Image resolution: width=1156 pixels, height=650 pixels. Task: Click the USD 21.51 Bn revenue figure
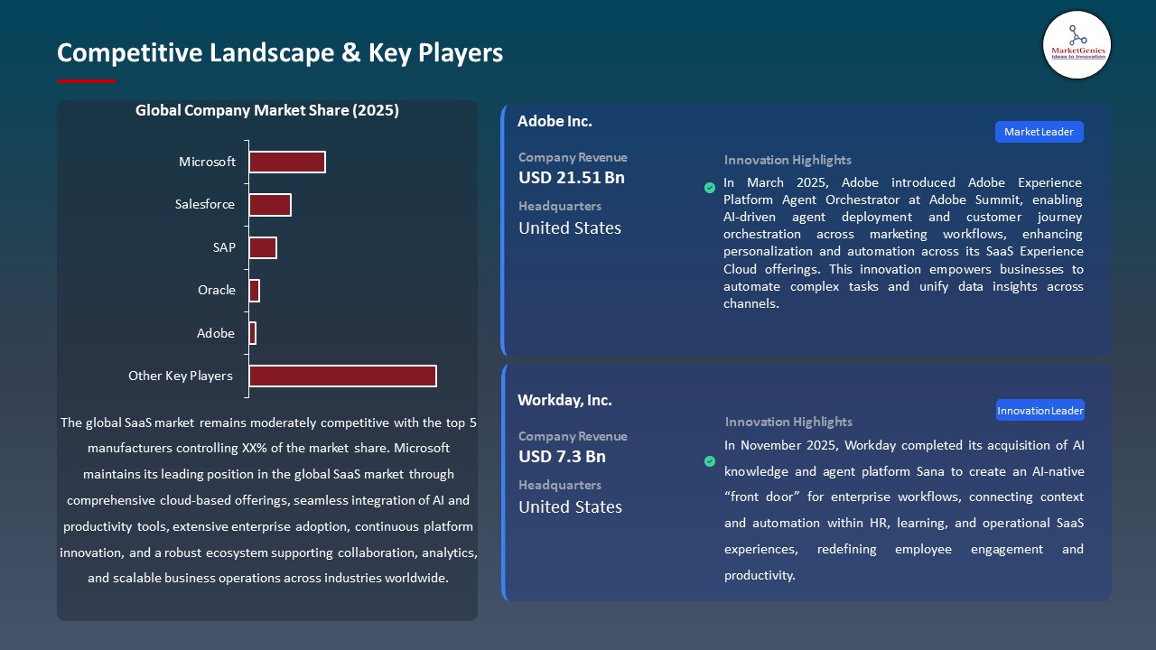[571, 178]
